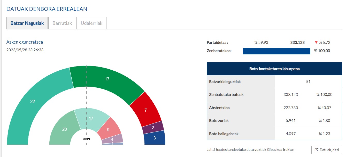
Task: Click the Boto-kontaketaren laburpena table header
Action: pyautogui.click(x=274, y=69)
